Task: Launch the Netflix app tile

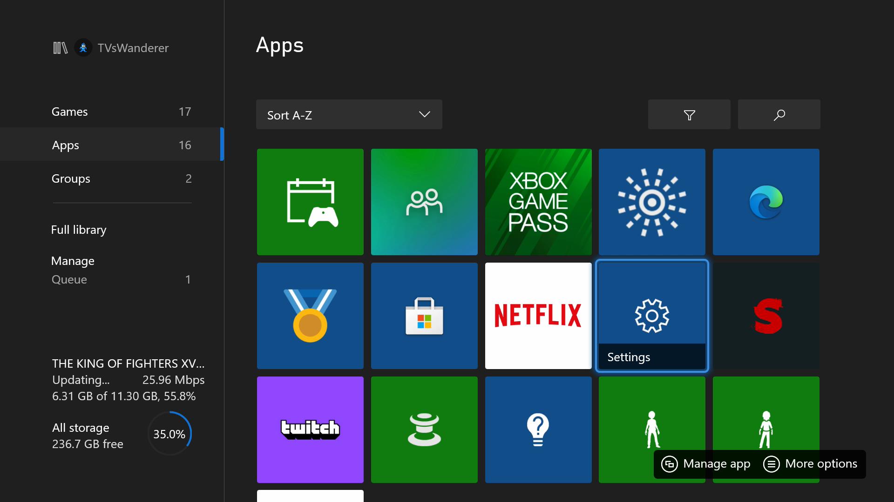Action: [x=538, y=316]
